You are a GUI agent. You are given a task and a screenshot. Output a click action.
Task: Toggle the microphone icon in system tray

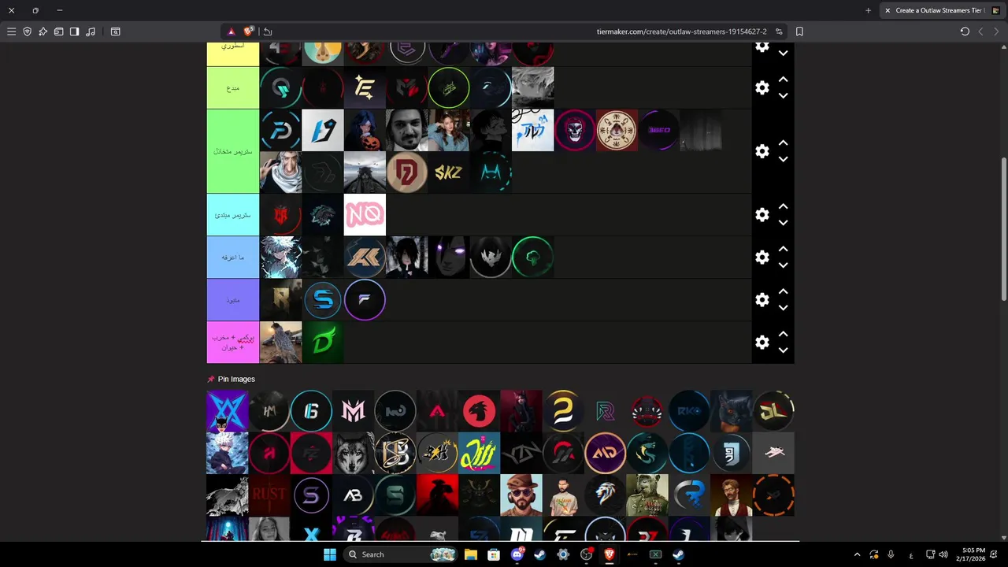891,554
